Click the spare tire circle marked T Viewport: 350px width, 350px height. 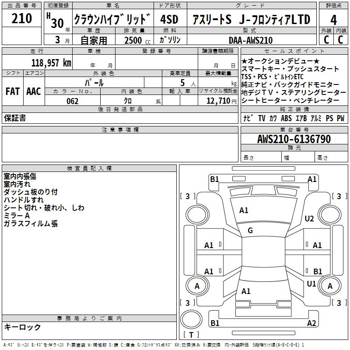(191, 319)
